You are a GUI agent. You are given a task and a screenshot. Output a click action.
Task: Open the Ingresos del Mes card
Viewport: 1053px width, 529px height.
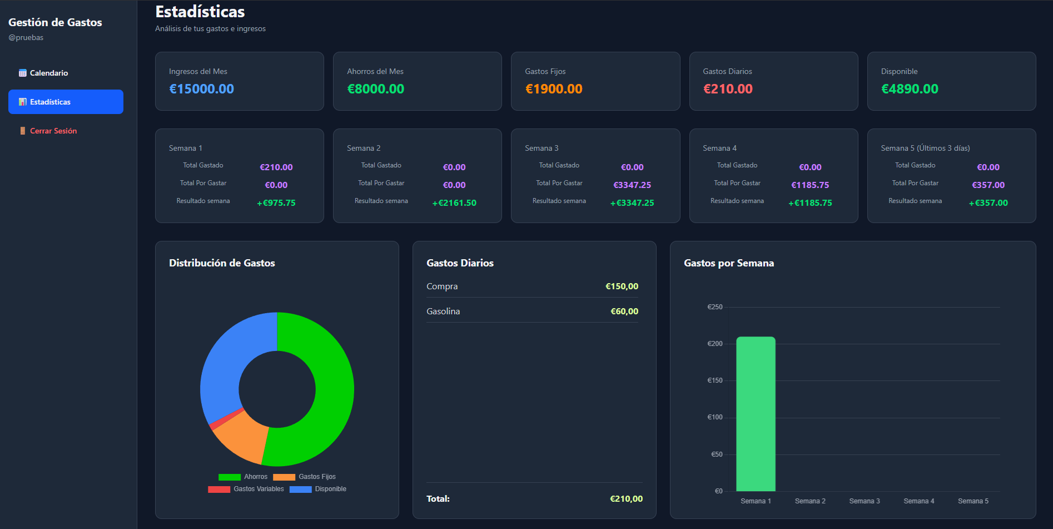pos(239,81)
